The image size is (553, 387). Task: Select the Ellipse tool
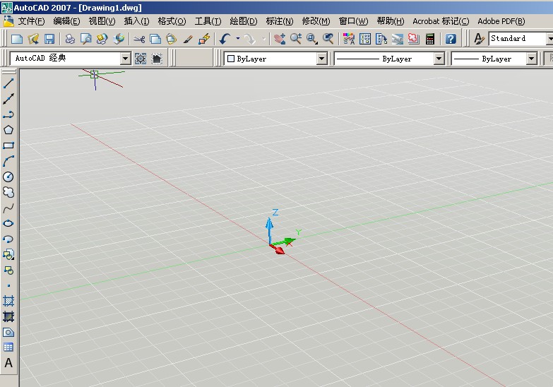tap(8, 223)
